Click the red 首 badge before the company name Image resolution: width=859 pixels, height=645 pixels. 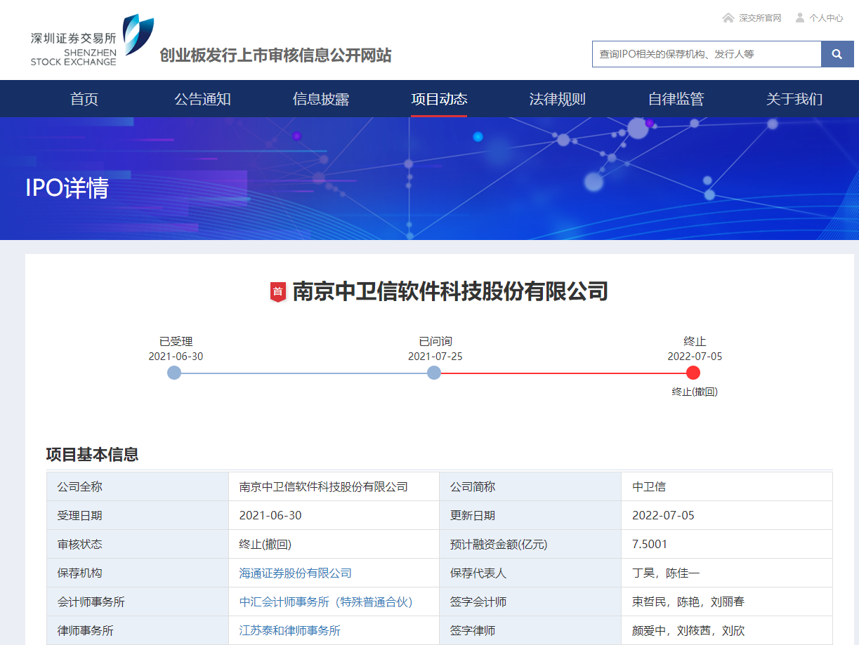pyautogui.click(x=278, y=291)
